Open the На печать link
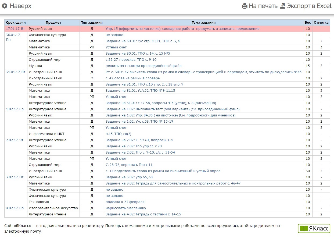 (x=263, y=6)
